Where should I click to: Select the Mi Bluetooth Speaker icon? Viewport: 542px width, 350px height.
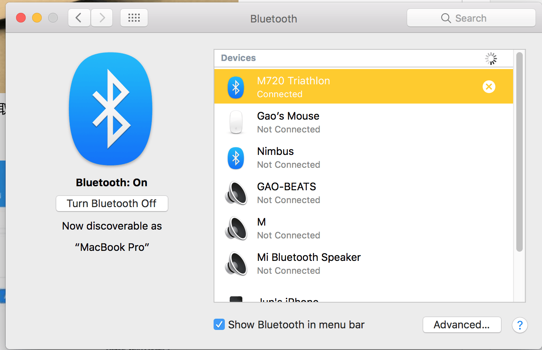coord(236,264)
